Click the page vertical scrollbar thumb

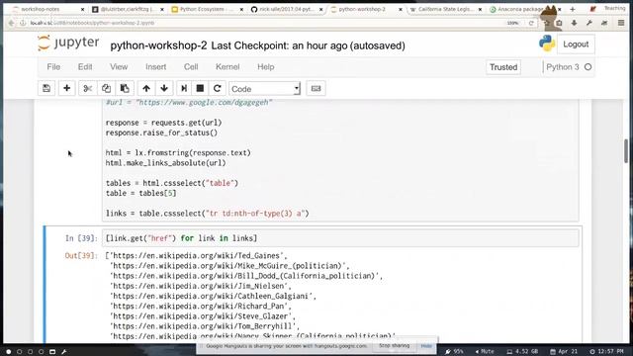coord(626,151)
